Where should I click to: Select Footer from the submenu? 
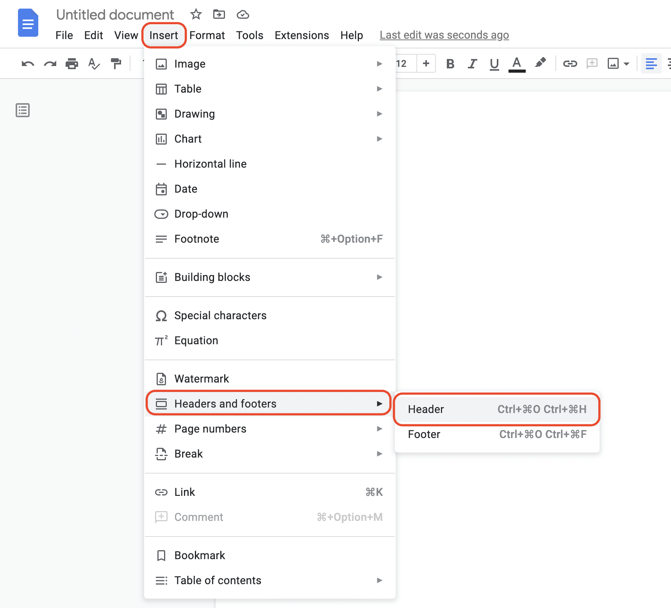click(x=424, y=434)
